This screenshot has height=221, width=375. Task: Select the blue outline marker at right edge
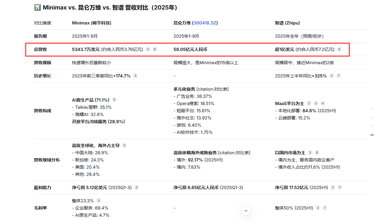pos(372,135)
